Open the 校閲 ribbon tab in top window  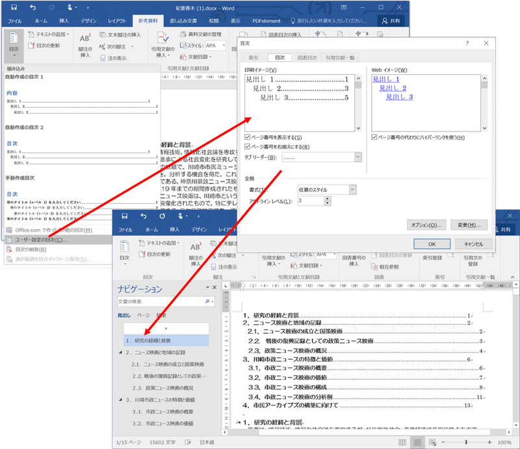click(214, 21)
